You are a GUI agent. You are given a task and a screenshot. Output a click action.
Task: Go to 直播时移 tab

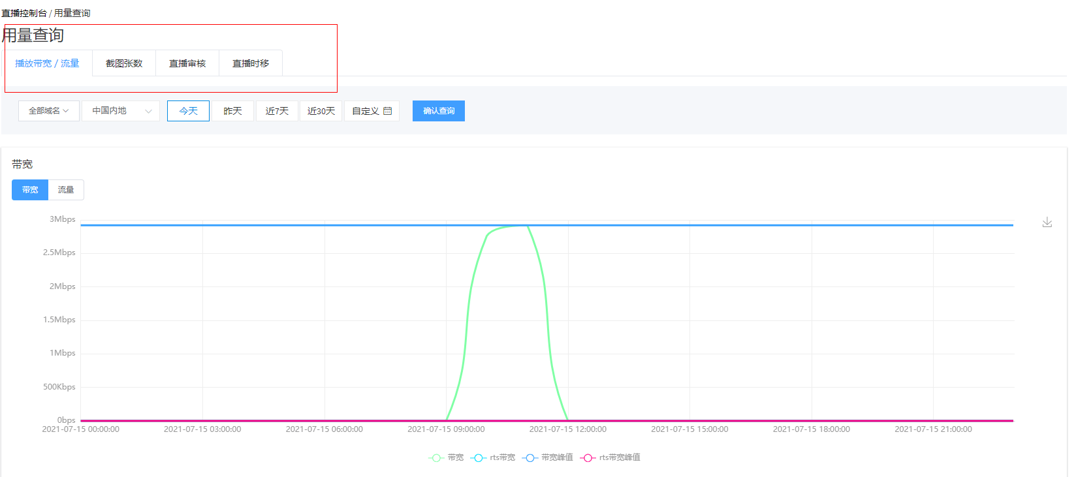point(251,63)
